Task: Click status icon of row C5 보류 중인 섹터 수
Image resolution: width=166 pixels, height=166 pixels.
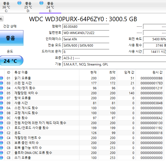Action: coord(1,143)
